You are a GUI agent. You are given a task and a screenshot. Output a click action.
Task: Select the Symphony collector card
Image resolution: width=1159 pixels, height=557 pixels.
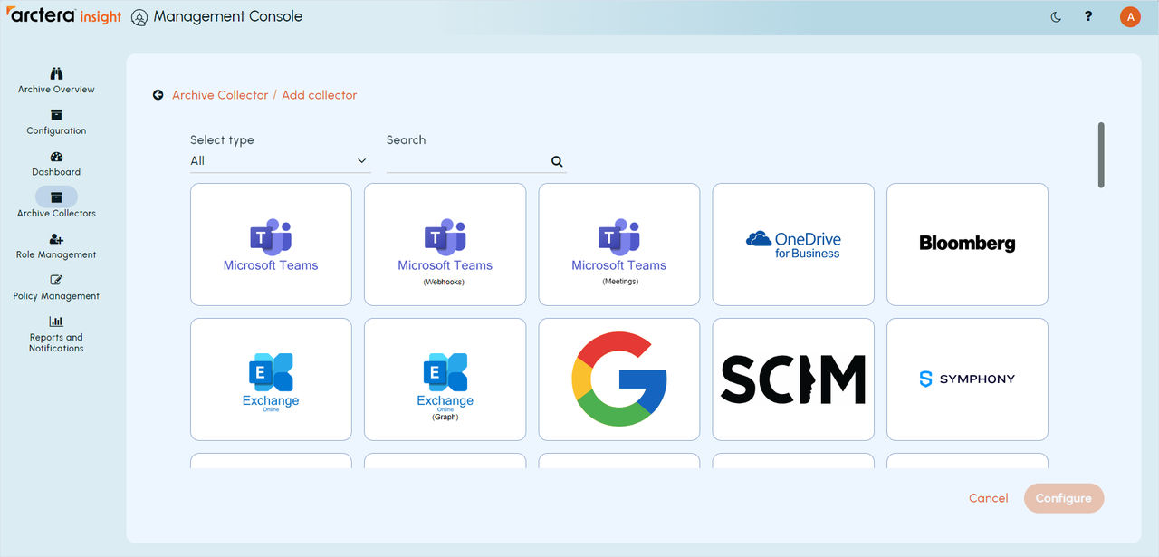(x=967, y=379)
